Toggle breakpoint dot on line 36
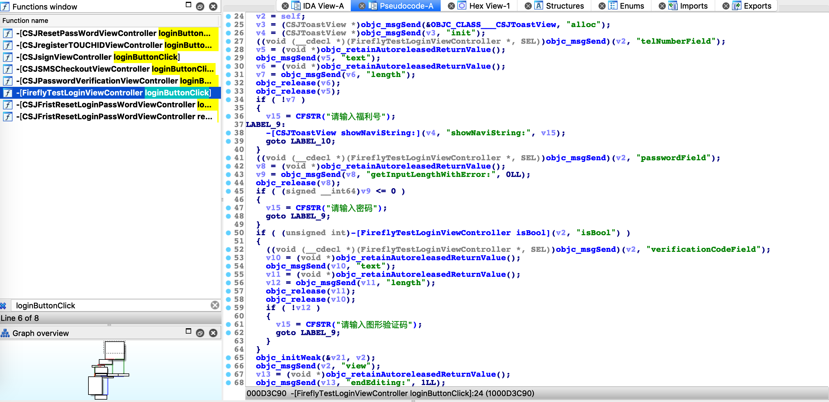 [x=228, y=116]
